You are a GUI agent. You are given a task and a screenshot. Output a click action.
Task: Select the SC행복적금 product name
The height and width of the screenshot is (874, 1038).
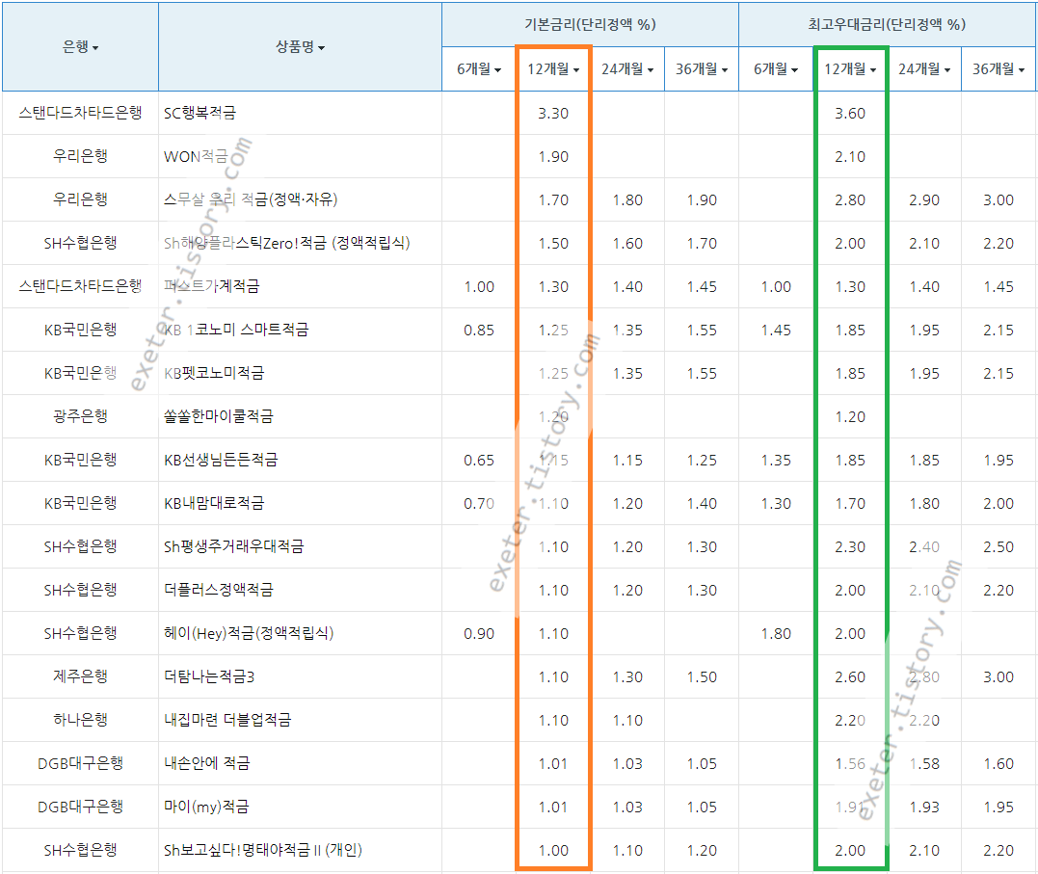(x=200, y=113)
